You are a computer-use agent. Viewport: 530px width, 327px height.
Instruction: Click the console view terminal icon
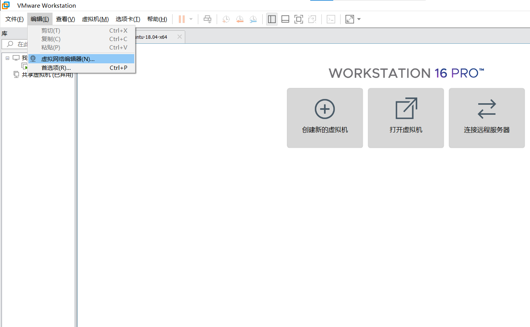click(x=331, y=19)
